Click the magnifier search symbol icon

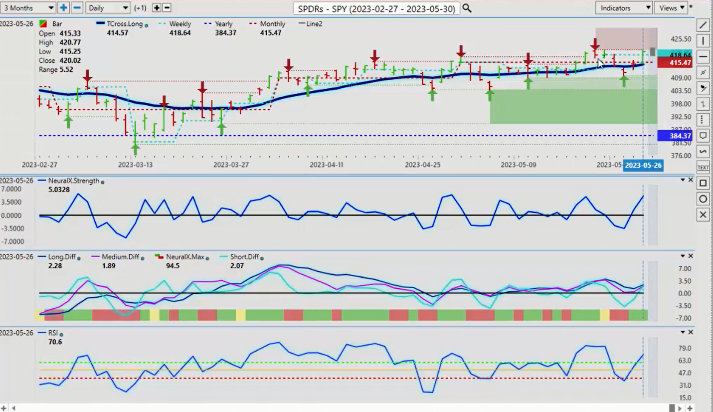pyautogui.click(x=467, y=8)
